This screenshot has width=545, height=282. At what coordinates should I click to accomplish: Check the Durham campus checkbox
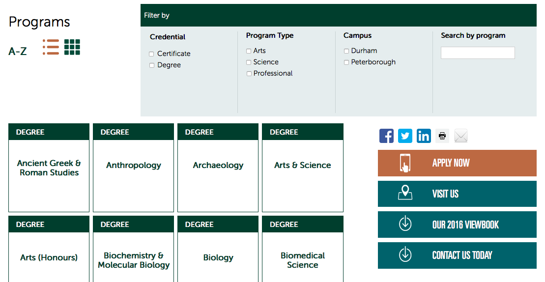coord(346,51)
